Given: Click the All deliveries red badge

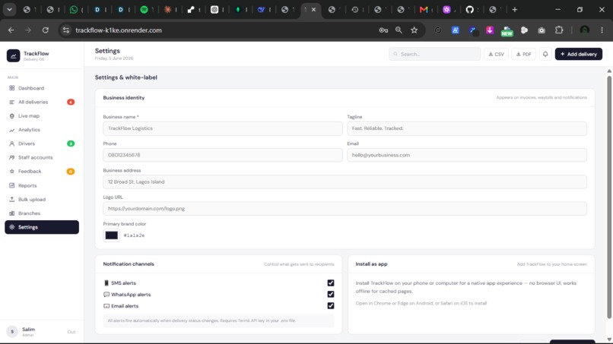Looking at the screenshot, I should point(71,102).
